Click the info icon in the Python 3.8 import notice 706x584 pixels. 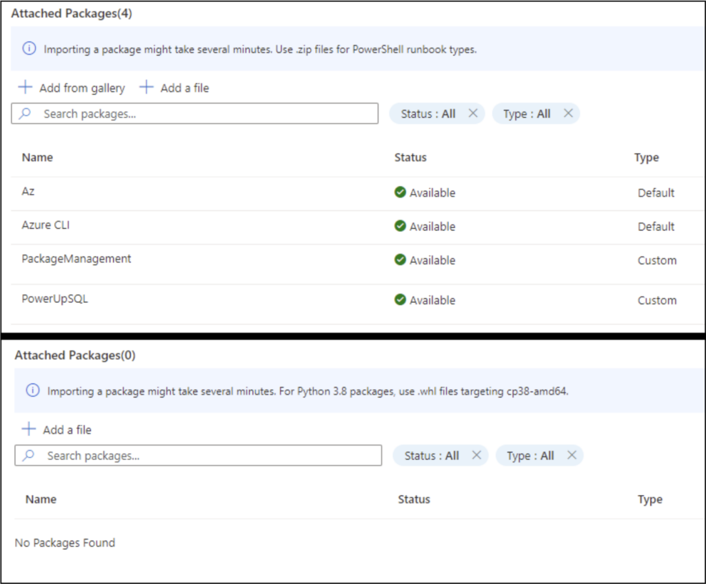tap(32, 390)
